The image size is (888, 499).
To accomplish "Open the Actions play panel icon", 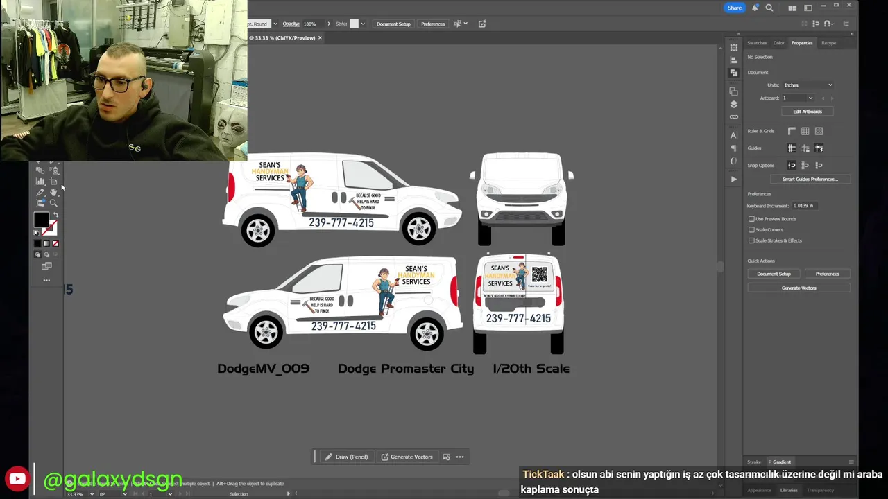I will [x=734, y=179].
